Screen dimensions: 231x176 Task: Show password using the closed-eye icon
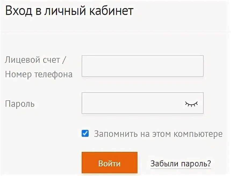pos(191,104)
